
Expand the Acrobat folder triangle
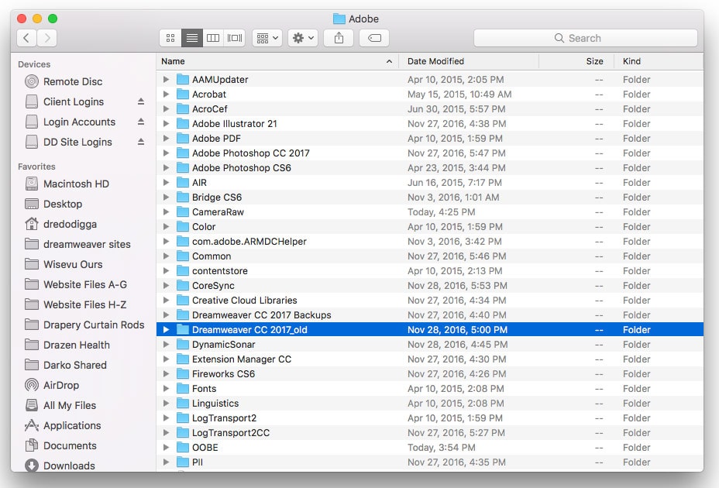click(166, 94)
